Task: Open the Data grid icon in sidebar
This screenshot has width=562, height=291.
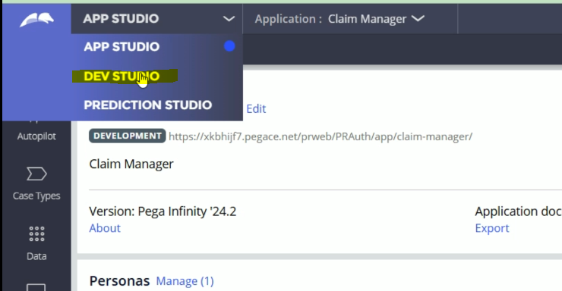Action: click(x=36, y=234)
